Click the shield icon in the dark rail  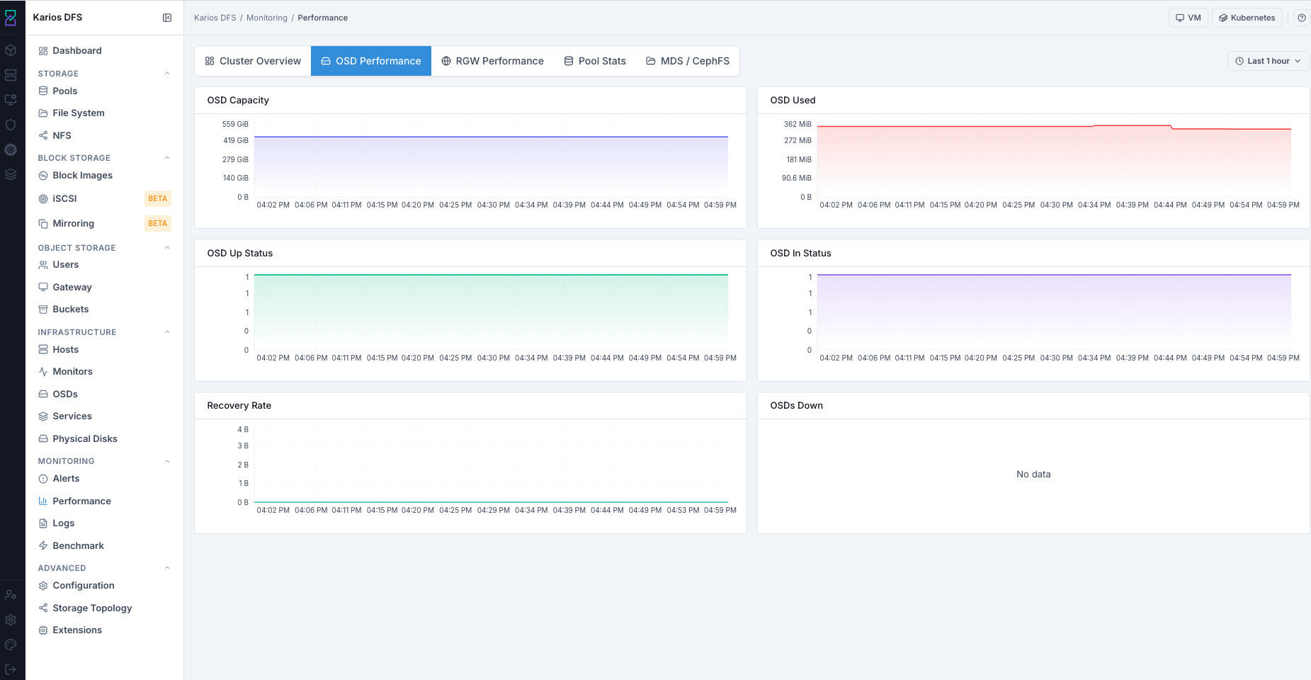pos(11,125)
